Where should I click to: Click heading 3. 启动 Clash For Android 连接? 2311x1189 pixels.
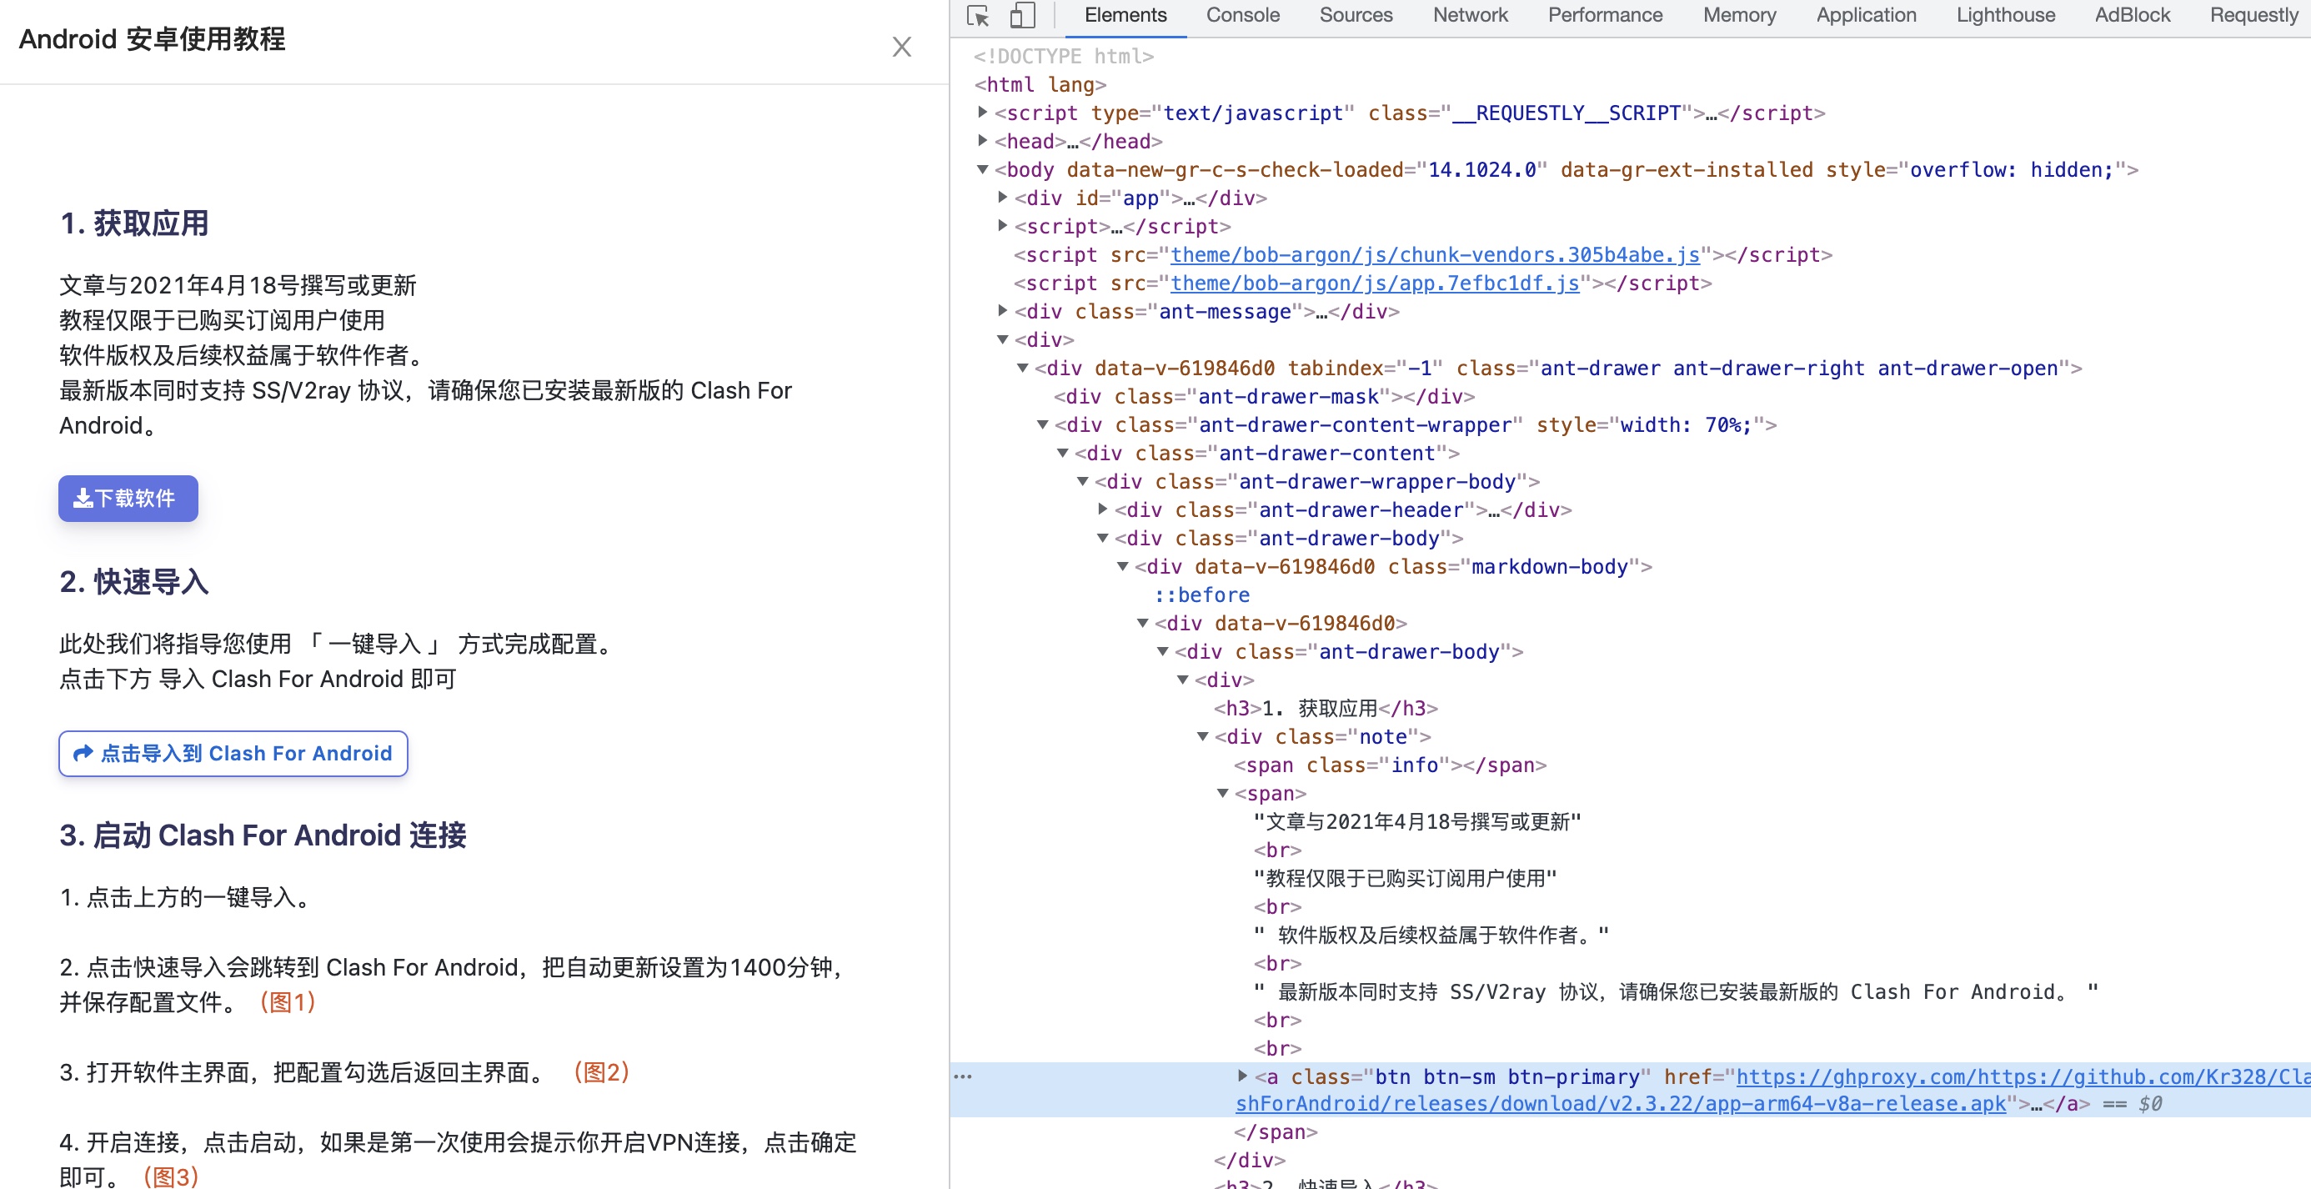click(263, 835)
